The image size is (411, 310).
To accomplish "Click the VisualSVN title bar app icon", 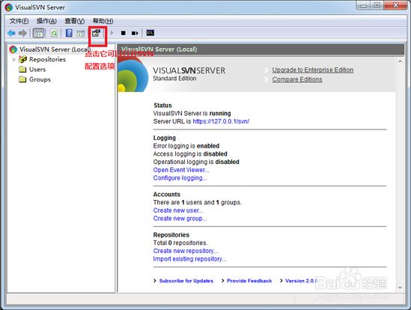I will coord(9,7).
